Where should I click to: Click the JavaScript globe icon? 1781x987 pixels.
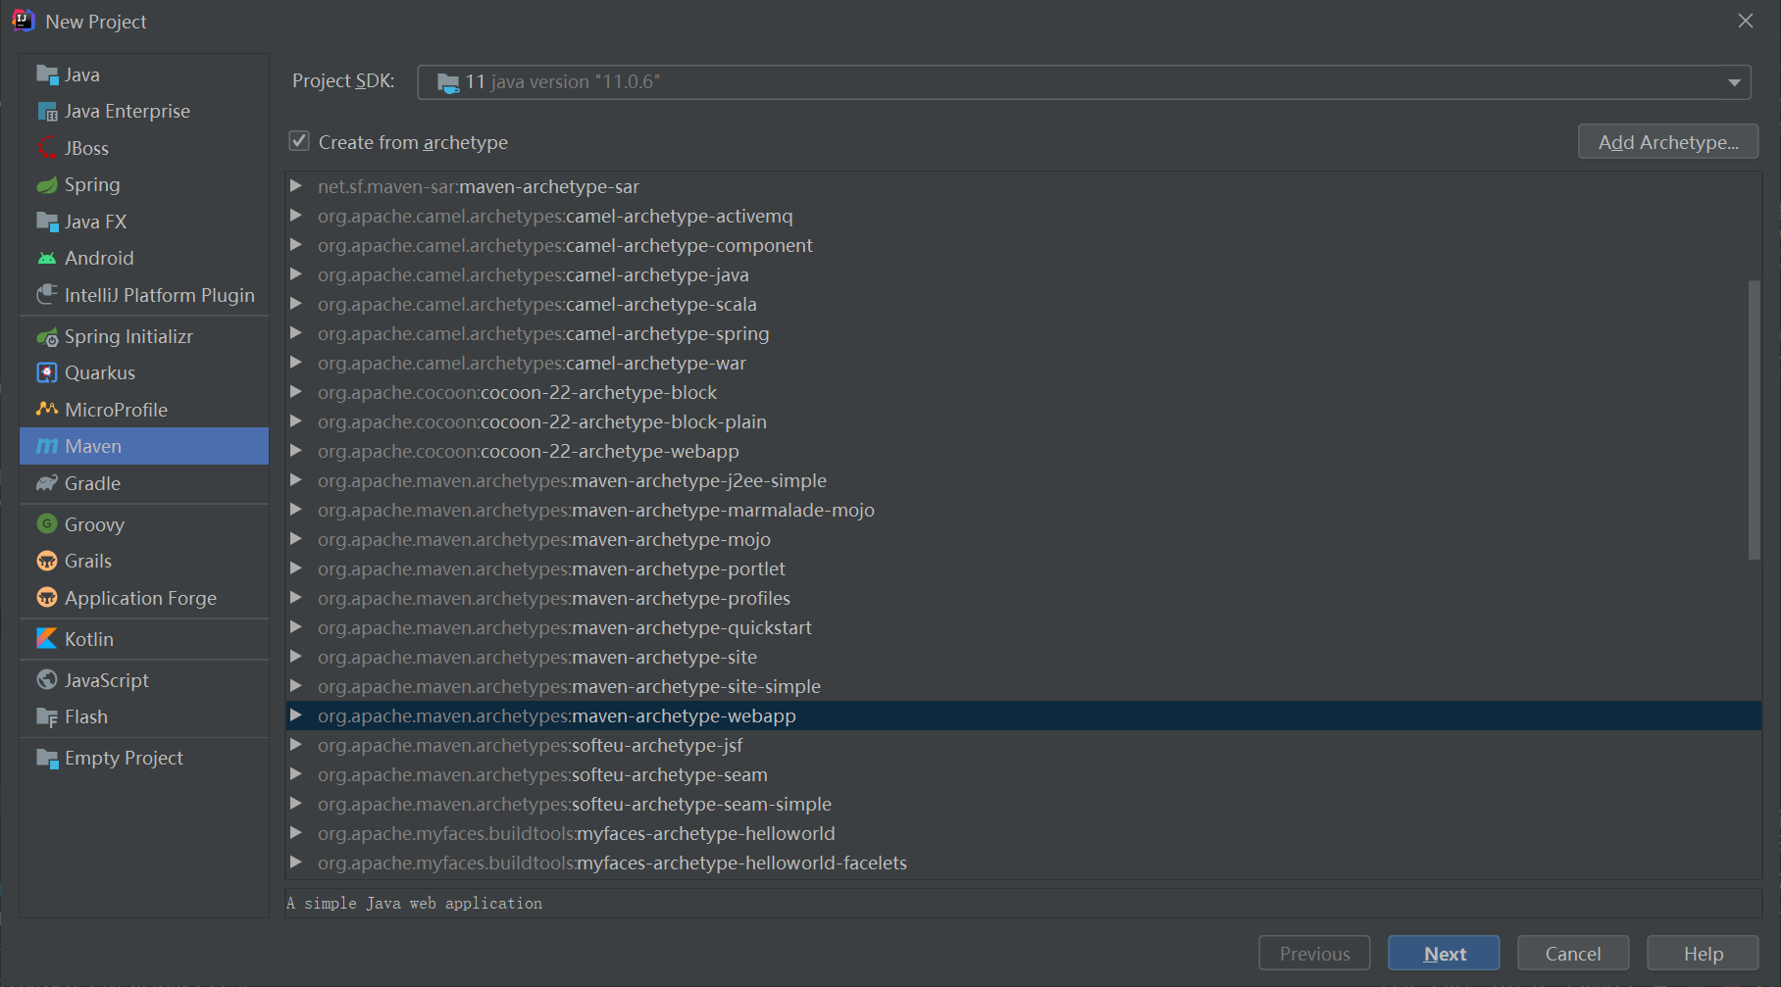click(x=47, y=680)
